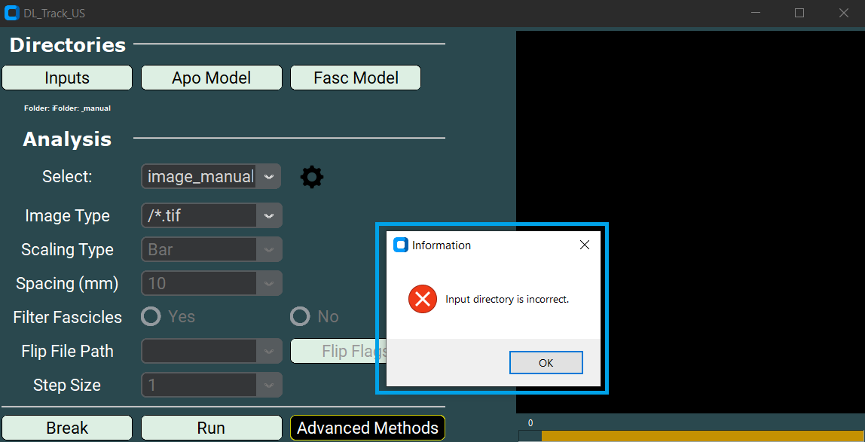Click the yellow frame slider bar
The width and height of the screenshot is (865, 442).
click(701, 435)
